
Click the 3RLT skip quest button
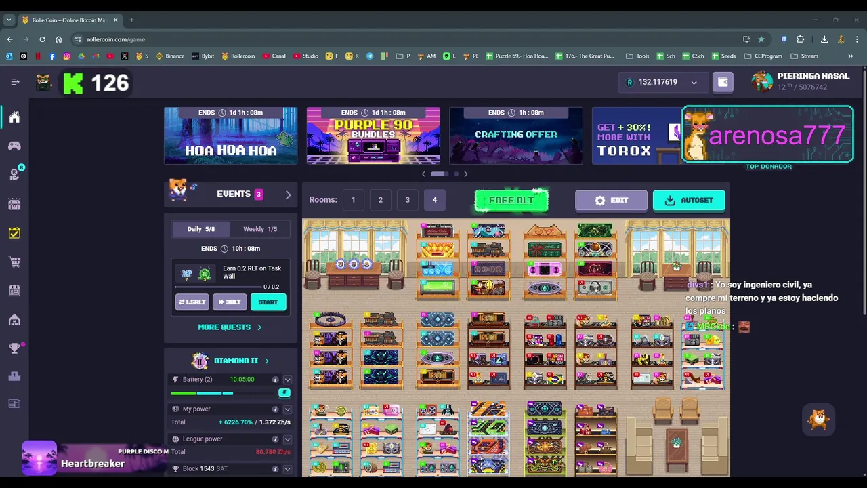click(x=230, y=302)
